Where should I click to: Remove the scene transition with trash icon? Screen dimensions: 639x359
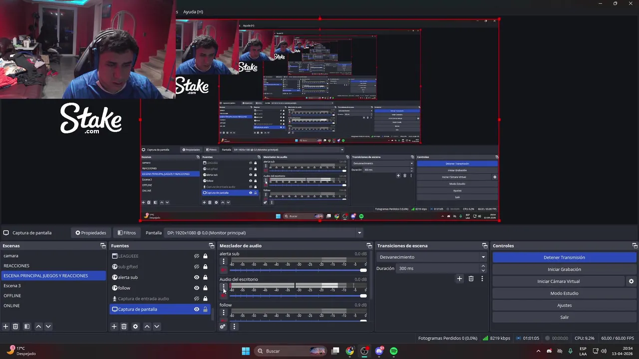pos(471,279)
